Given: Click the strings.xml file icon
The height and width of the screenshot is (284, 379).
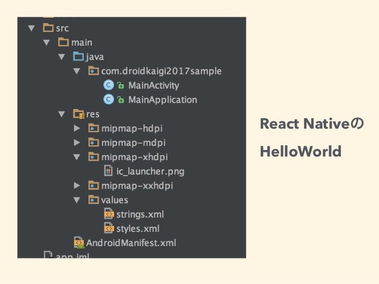Looking at the screenshot, I should click(109, 214).
